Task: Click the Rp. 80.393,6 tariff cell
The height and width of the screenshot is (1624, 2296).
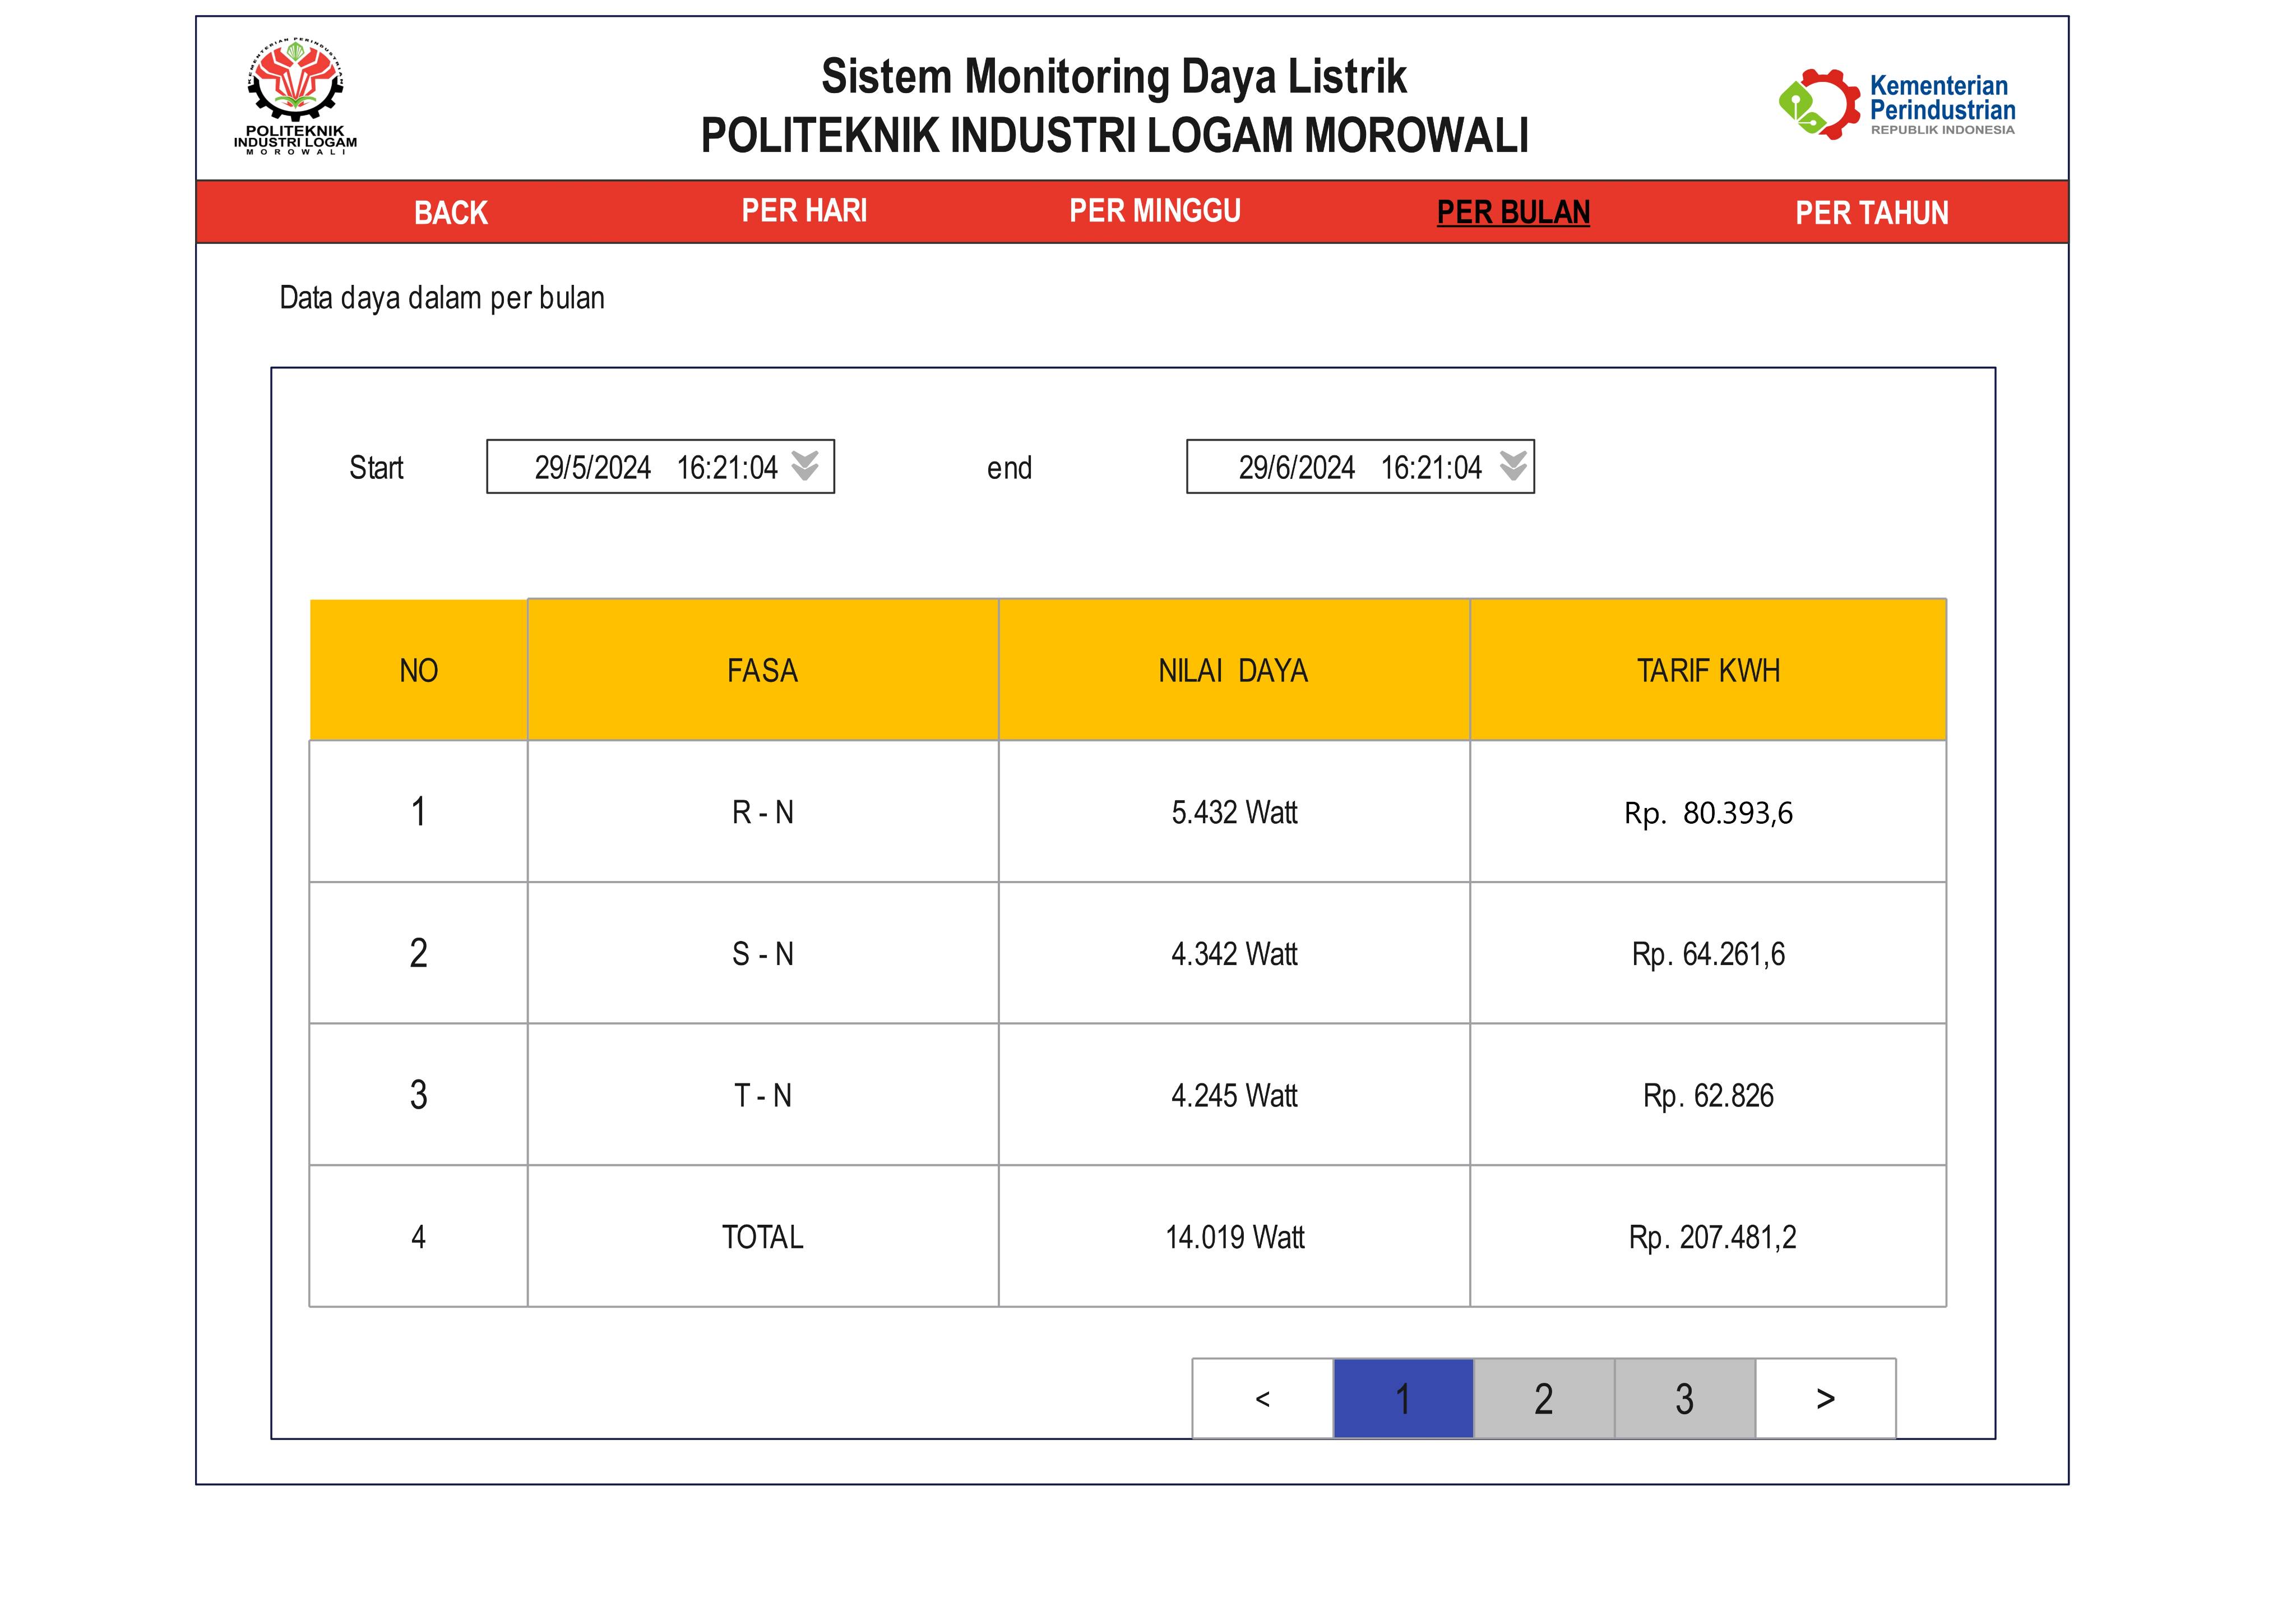Action: pos(1708,813)
